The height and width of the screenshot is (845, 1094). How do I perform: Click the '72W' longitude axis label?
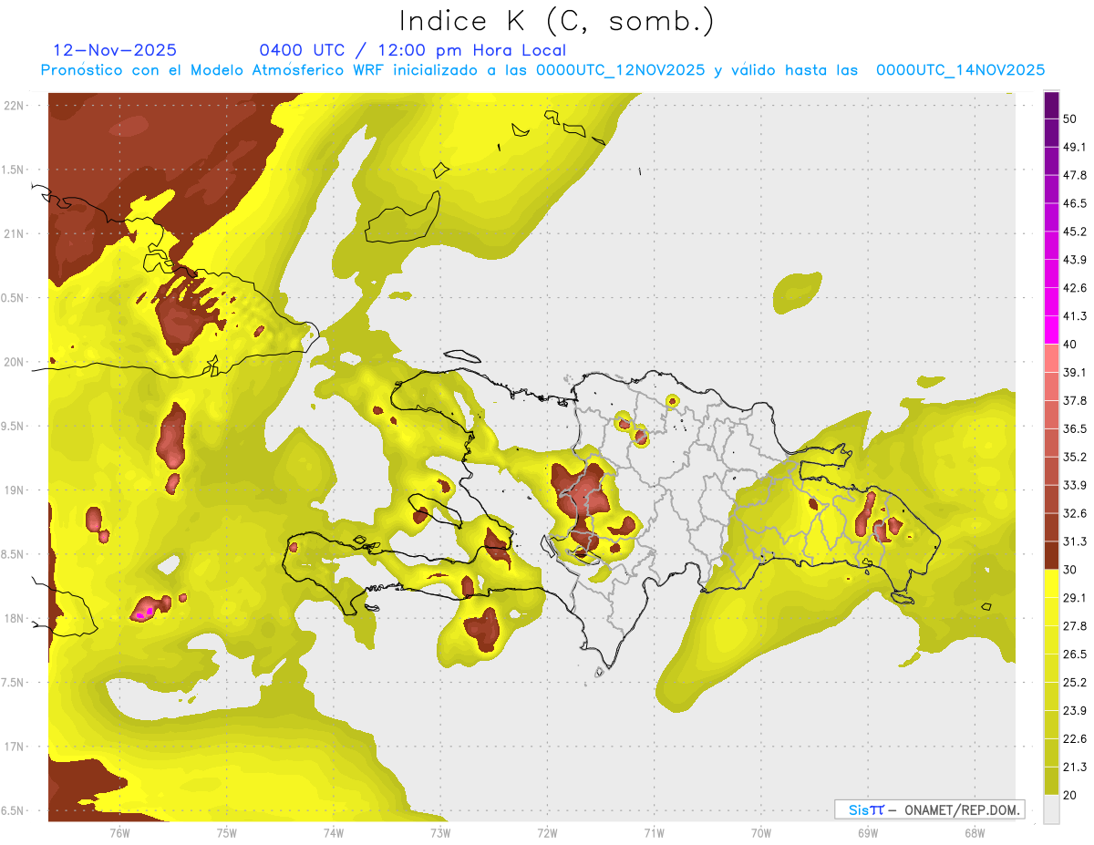click(x=546, y=832)
